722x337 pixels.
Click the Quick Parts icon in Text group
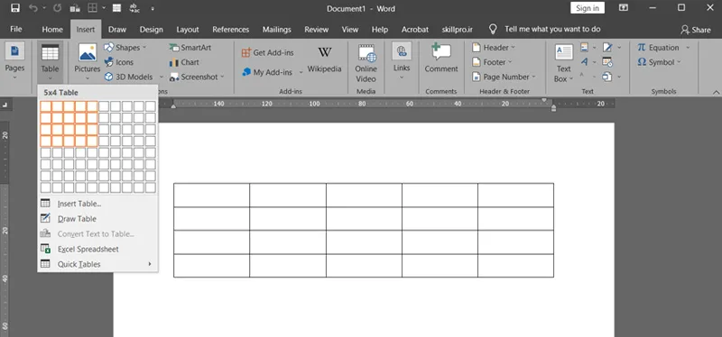pyautogui.click(x=585, y=48)
